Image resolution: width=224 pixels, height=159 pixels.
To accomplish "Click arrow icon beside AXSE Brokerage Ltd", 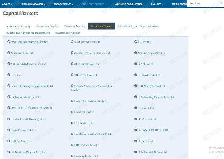I will (72, 64).
